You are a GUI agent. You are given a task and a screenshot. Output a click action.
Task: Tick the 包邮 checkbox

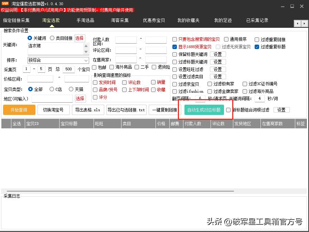[x=95, y=67]
